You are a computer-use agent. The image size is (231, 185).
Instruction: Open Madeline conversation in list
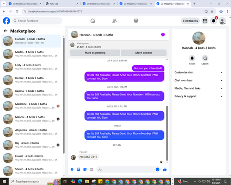31,106
